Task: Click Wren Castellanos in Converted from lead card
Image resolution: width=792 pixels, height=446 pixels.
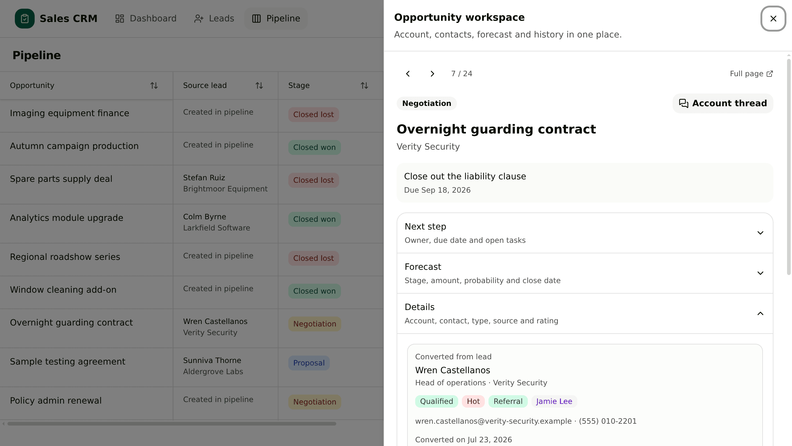Action: point(453,370)
